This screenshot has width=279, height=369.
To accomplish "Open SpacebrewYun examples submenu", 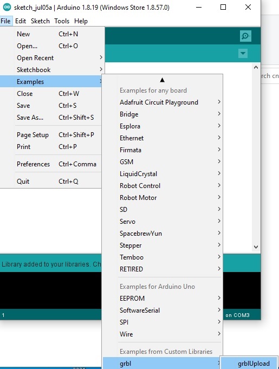I will point(163,234).
